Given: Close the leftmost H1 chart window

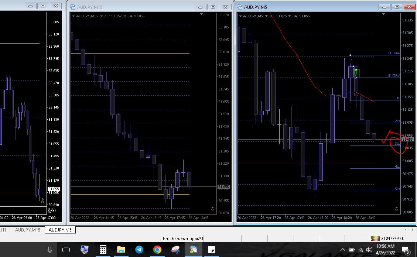Looking at the screenshot, I should click(x=55, y=6).
